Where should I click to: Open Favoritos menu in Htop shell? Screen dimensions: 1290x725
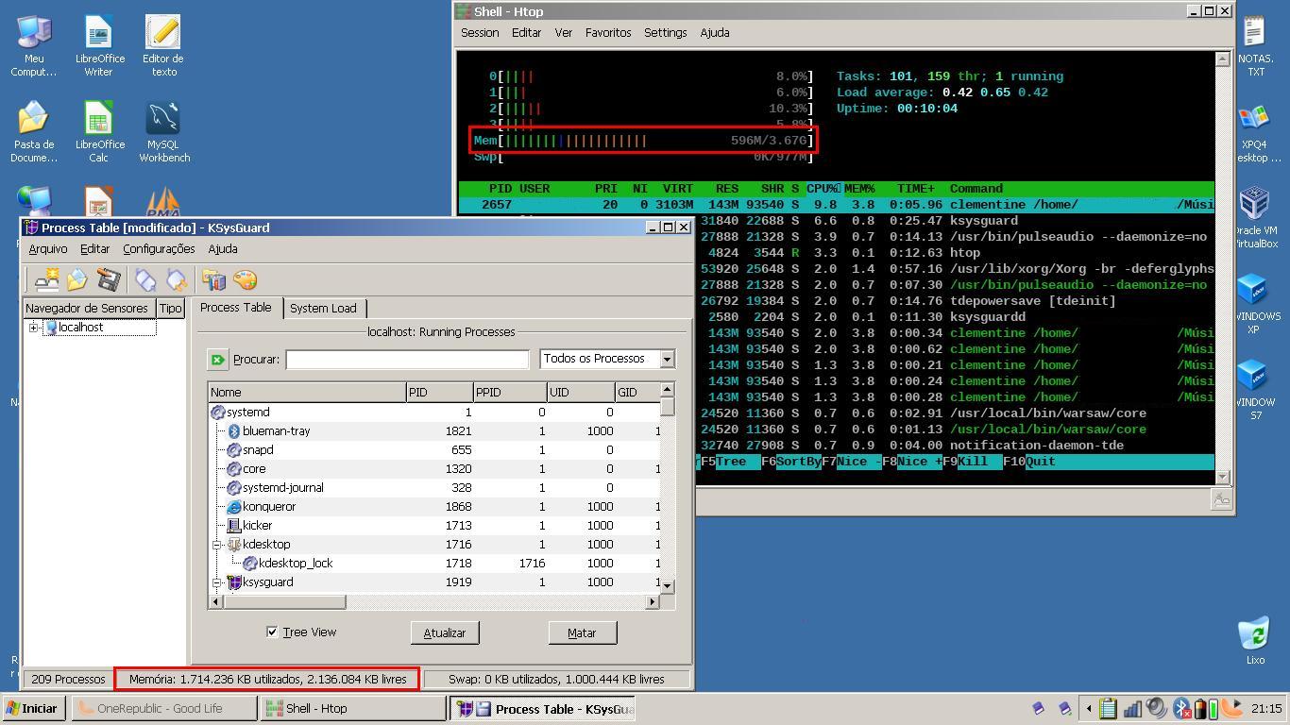coord(608,33)
